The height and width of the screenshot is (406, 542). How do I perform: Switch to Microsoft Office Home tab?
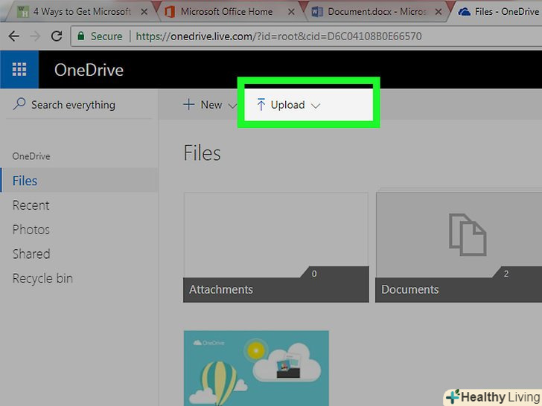coord(227,12)
